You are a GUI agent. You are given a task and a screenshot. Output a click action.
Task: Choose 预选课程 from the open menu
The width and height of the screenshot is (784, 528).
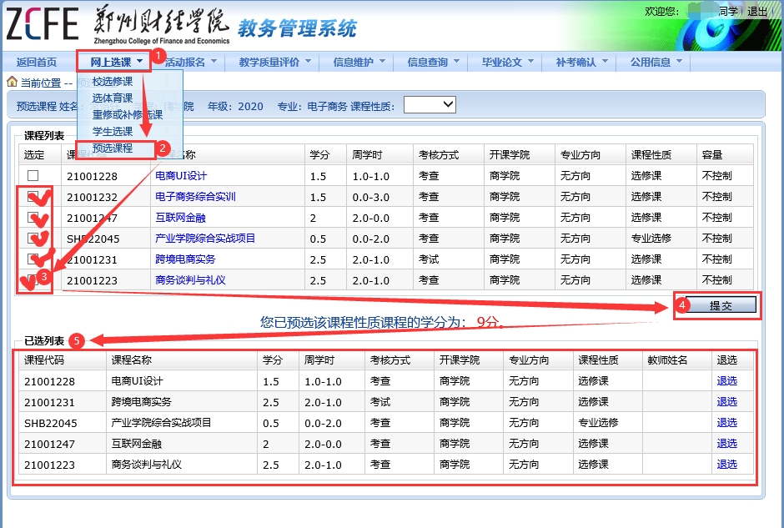[x=113, y=148]
